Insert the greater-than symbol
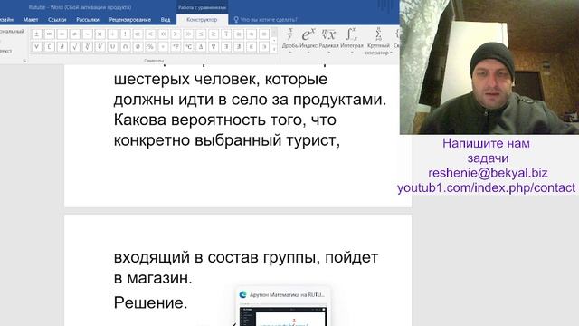Viewport: 579px width, 326px height. point(176,34)
